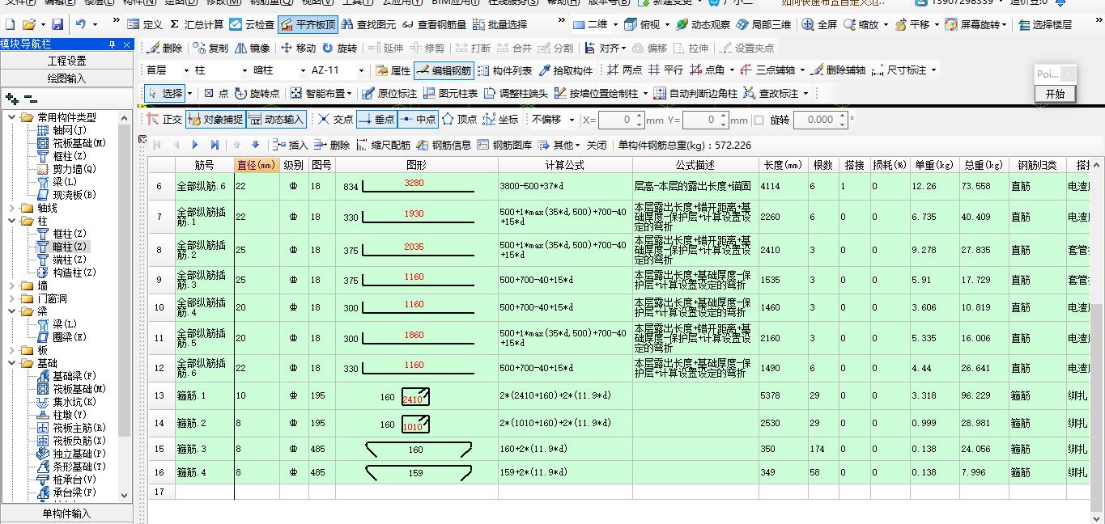This screenshot has width=1105, height=524.
Task: Select 直径(mm) column header
Action: pos(257,165)
